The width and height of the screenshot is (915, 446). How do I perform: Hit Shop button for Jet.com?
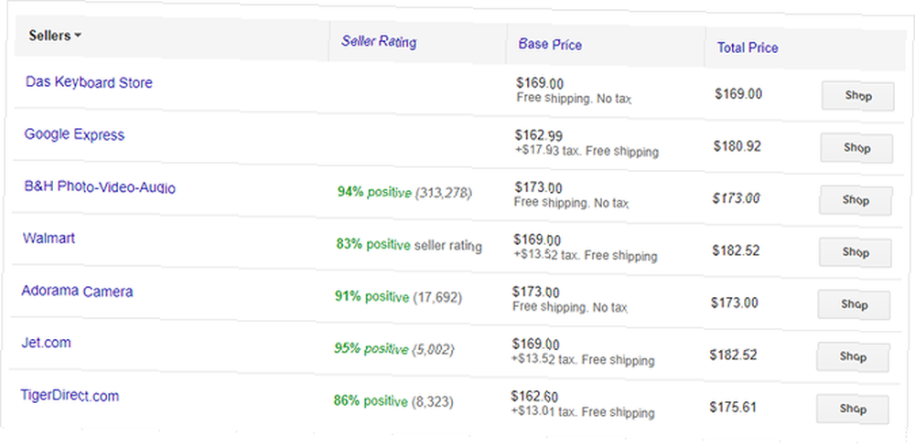click(853, 356)
